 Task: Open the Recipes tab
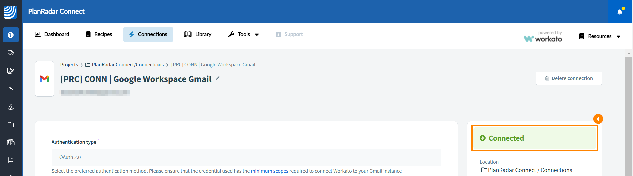coord(99,34)
